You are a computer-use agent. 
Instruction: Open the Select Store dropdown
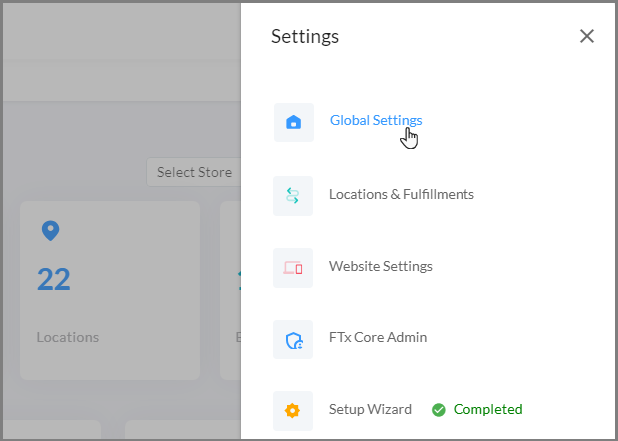[x=194, y=172]
